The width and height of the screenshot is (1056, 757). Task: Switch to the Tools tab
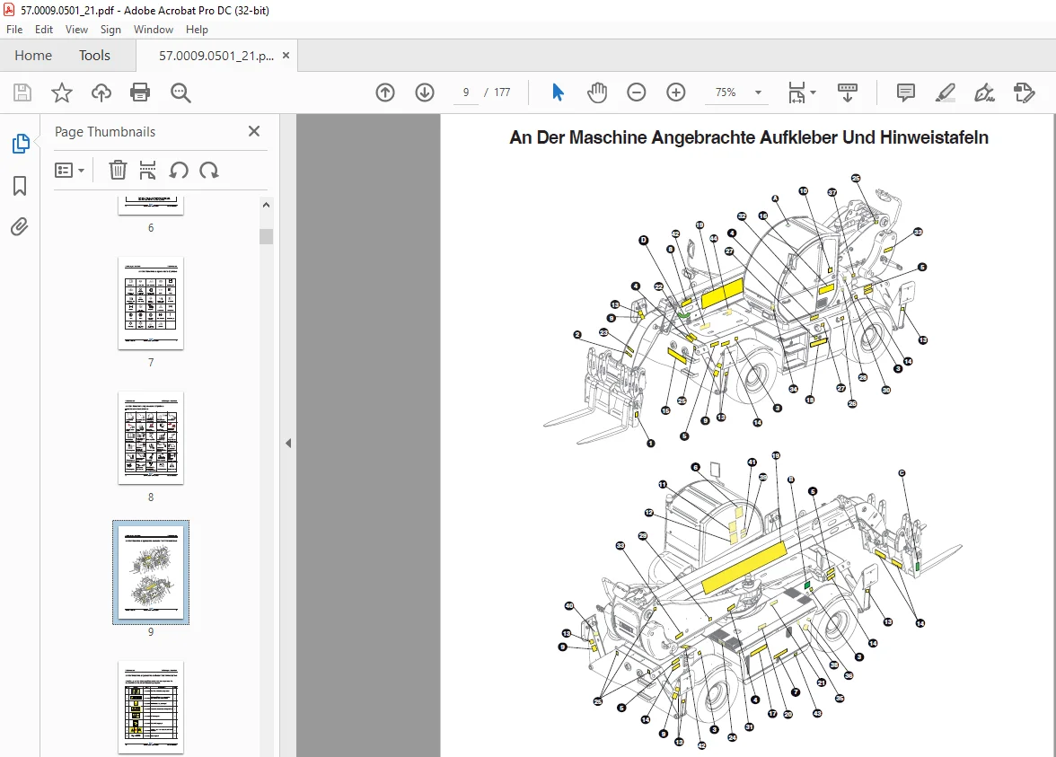click(94, 56)
